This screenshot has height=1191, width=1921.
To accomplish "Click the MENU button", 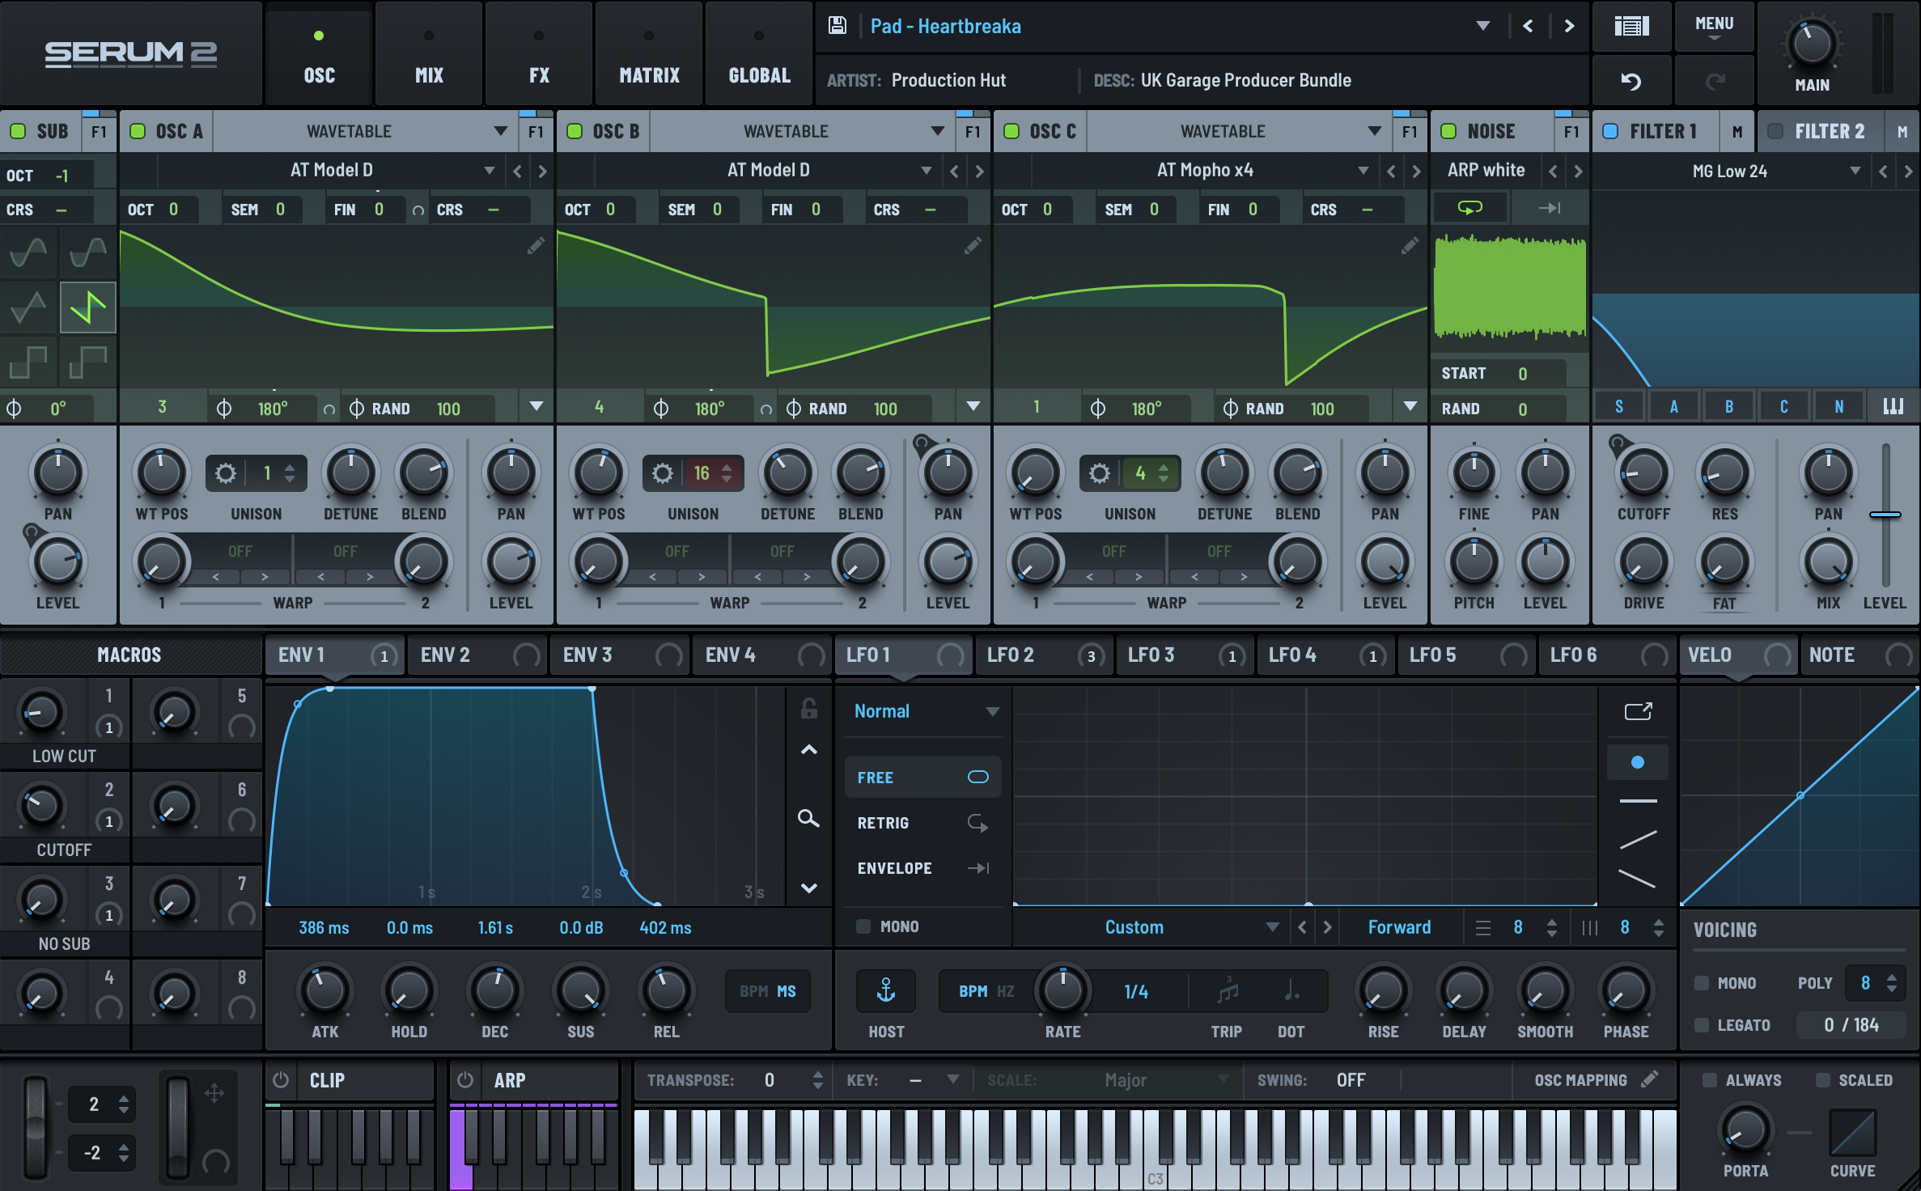I will (1714, 26).
